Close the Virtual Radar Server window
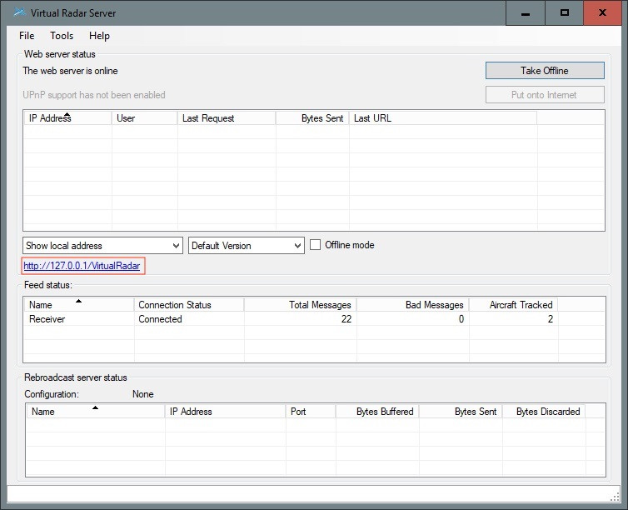This screenshot has width=628, height=510. (x=602, y=13)
